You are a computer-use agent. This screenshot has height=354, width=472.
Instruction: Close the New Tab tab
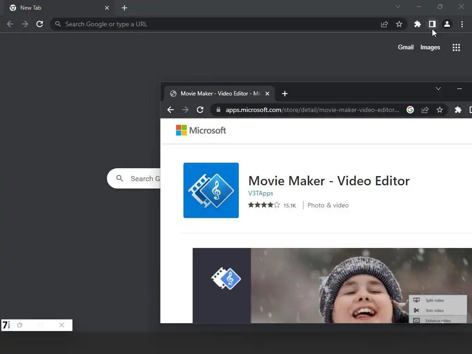107,8
